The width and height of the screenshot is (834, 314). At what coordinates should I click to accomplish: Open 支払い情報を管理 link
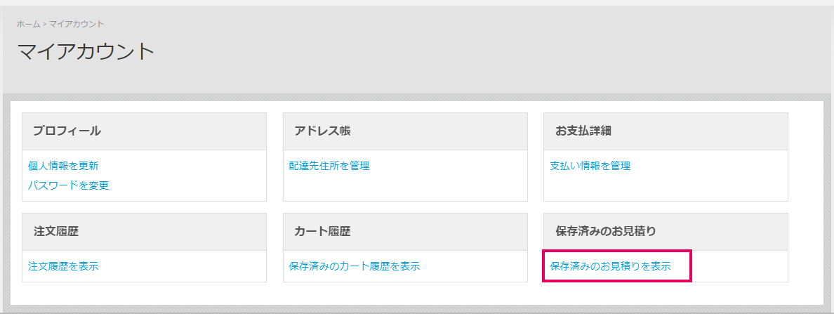pos(590,166)
